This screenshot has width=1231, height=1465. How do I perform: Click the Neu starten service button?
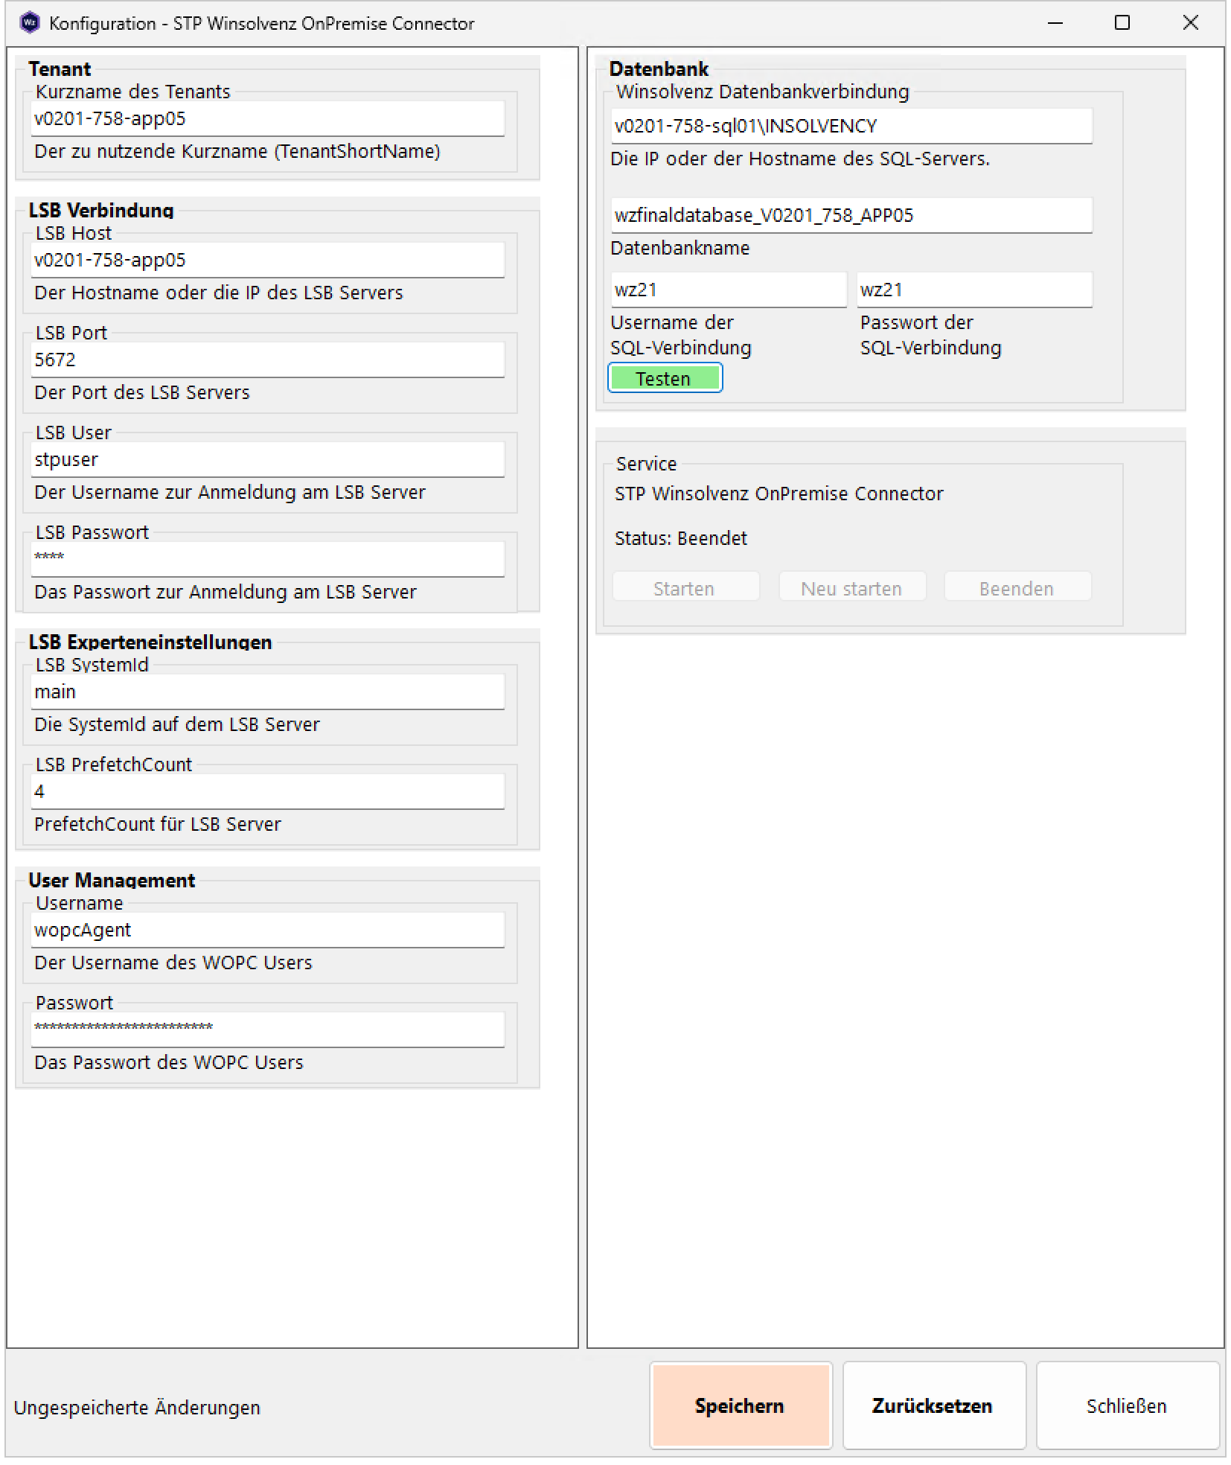[x=852, y=587]
